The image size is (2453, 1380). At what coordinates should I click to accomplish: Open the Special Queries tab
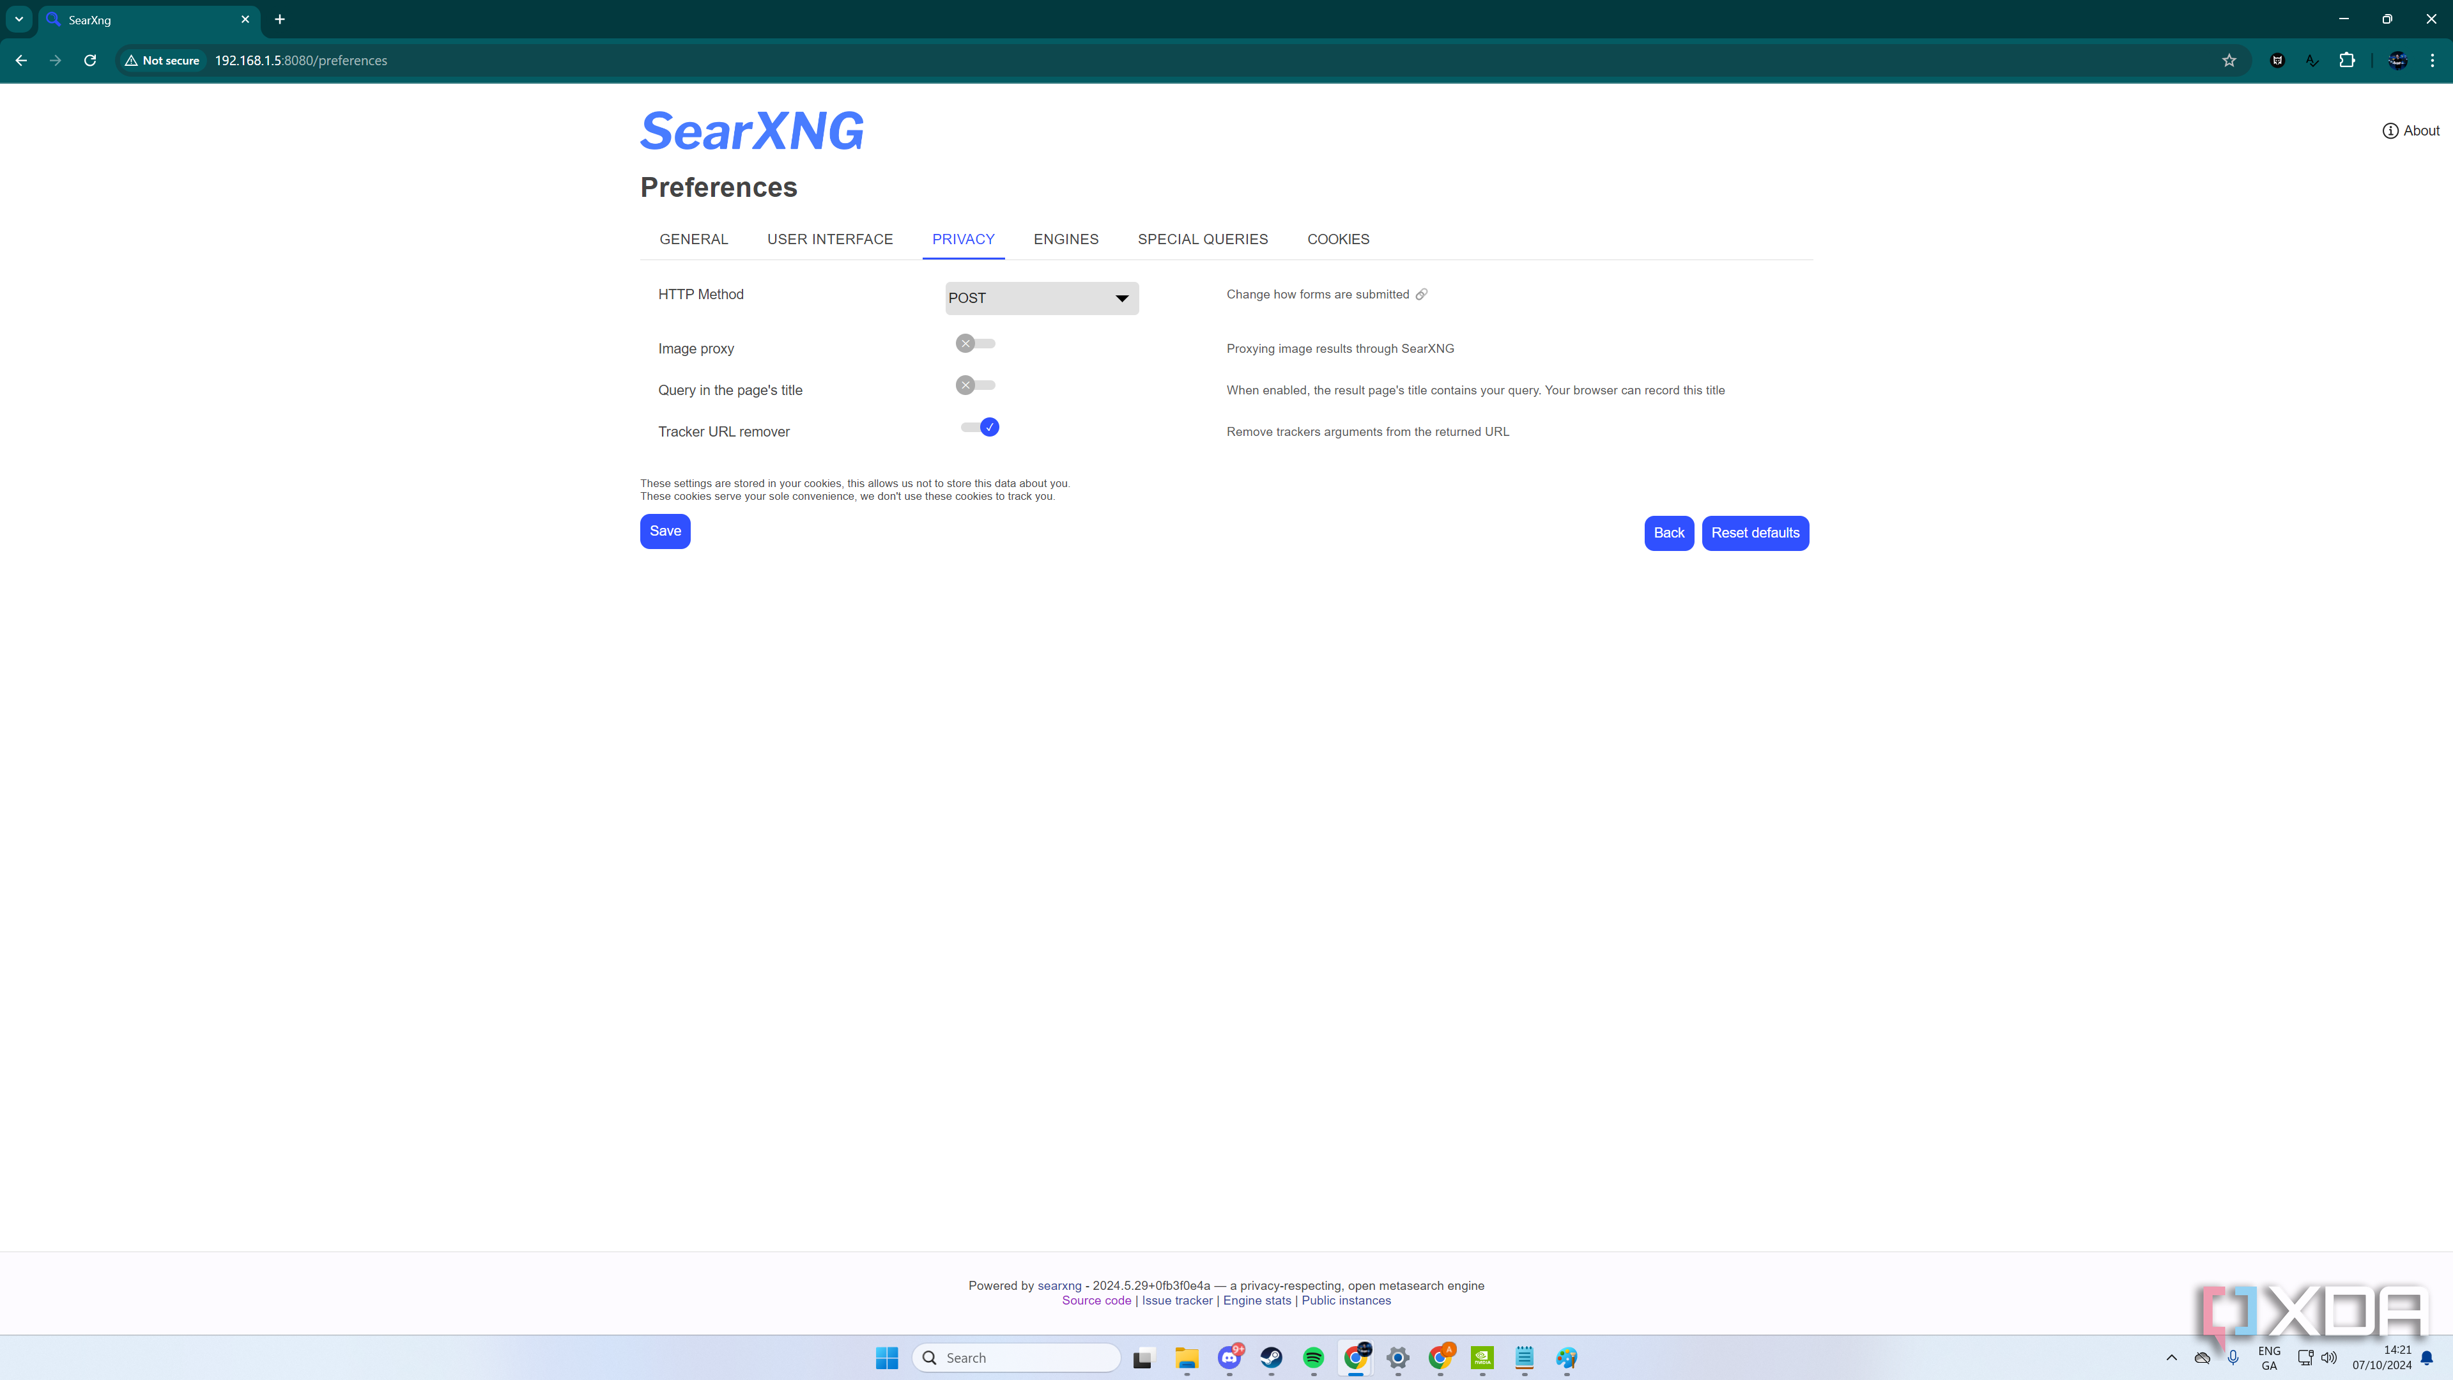click(x=1202, y=239)
